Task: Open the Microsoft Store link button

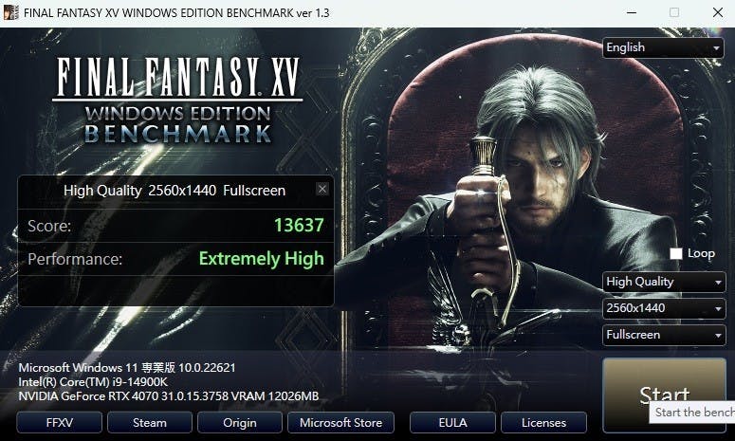Action: pyautogui.click(x=340, y=423)
